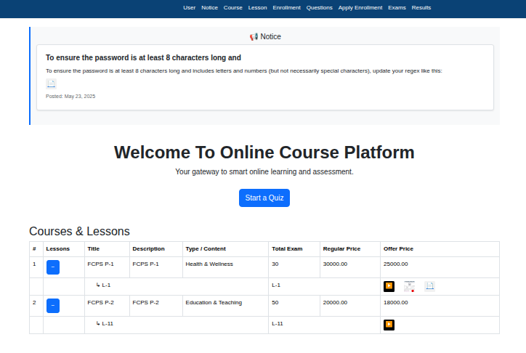
Task: Play the video for lesson L-1
Action: [389, 286]
